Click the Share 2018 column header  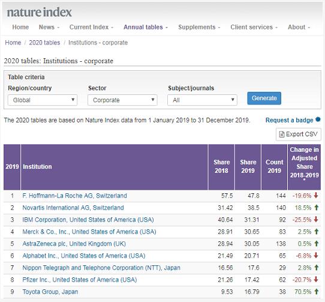click(x=221, y=166)
